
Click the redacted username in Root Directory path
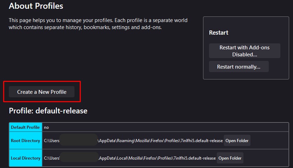(78, 140)
